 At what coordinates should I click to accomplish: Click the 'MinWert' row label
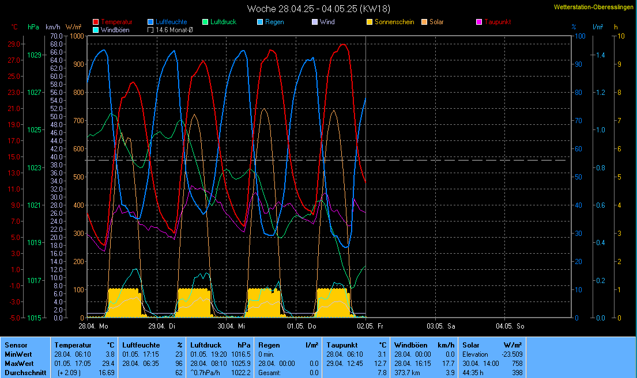point(18,354)
